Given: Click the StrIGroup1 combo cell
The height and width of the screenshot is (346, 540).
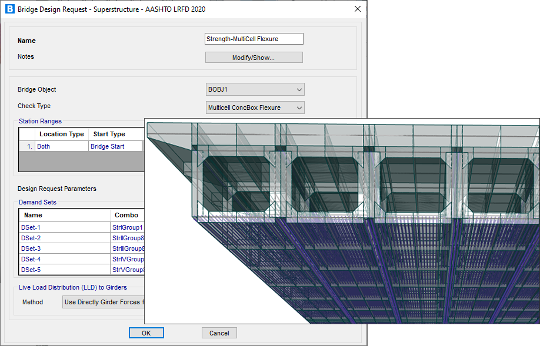Looking at the screenshot, I should (x=128, y=227).
